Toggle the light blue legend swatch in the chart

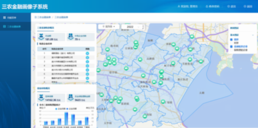click(x=56, y=109)
